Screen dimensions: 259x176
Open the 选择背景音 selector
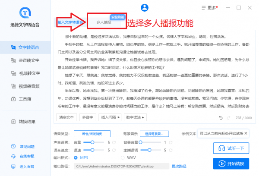point(154,134)
